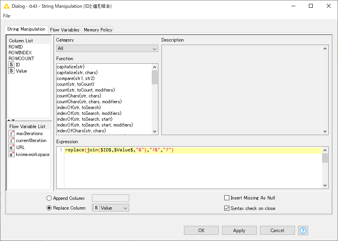The width and height of the screenshot is (338, 241).
Task: Click the OK button
Action: (x=201, y=231)
